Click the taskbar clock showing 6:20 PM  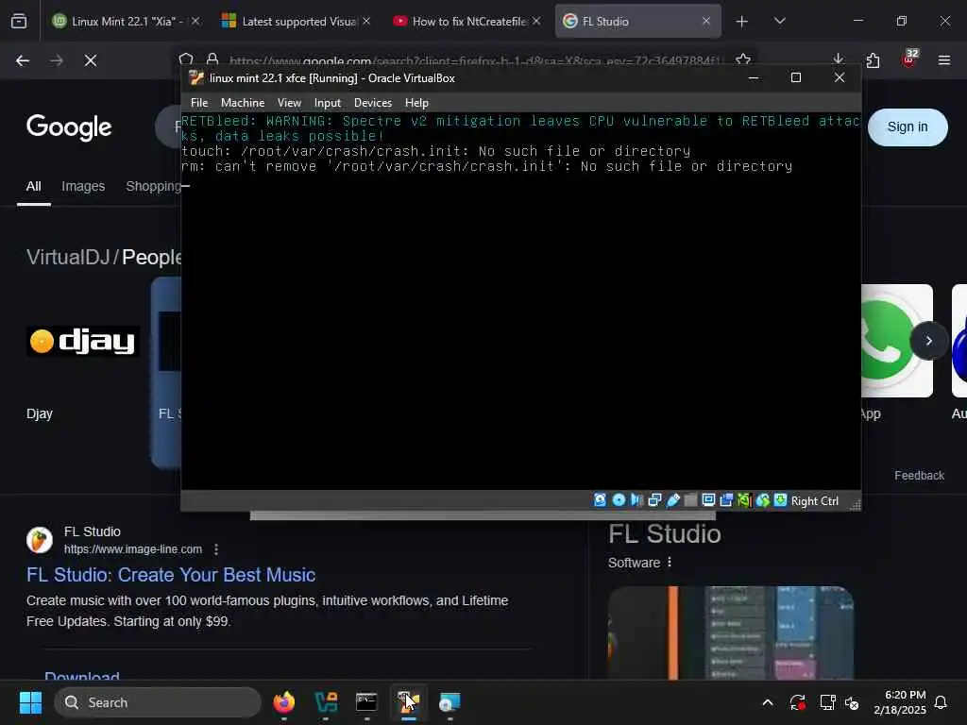pos(899,702)
